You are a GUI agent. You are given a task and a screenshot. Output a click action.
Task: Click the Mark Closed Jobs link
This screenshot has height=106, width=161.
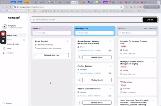[150, 28]
